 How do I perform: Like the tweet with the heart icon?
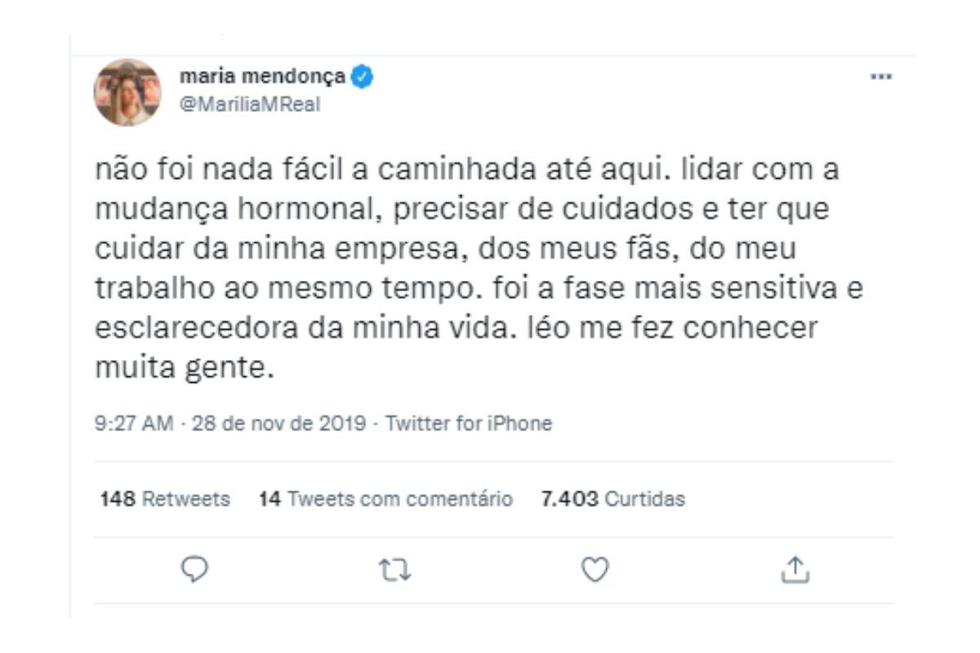pyautogui.click(x=594, y=569)
